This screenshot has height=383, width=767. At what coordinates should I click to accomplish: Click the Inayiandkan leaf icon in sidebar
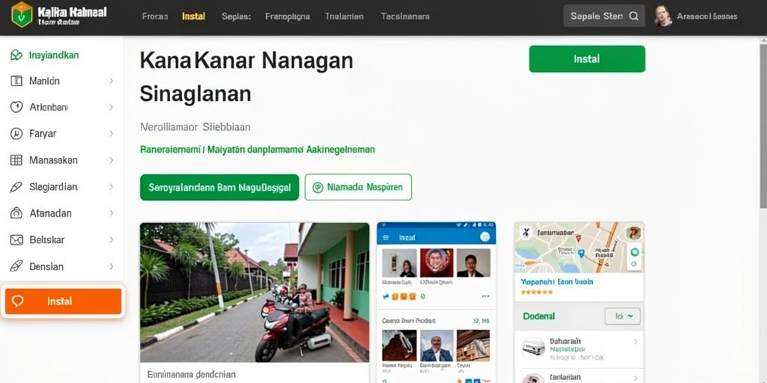(x=16, y=55)
